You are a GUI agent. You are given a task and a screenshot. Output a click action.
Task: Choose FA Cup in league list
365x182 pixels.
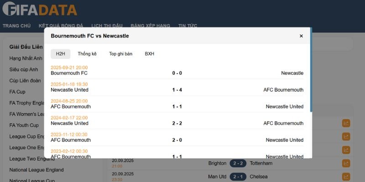17,92
